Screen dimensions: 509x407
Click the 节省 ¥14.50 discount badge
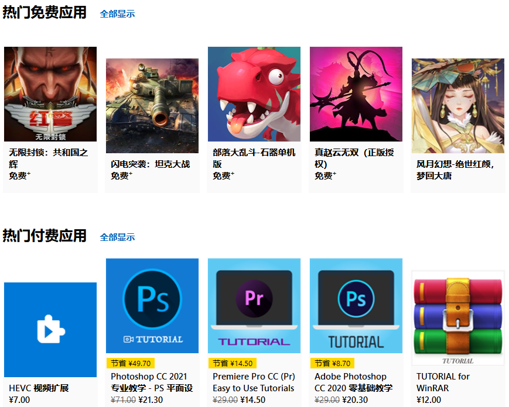[233, 363]
